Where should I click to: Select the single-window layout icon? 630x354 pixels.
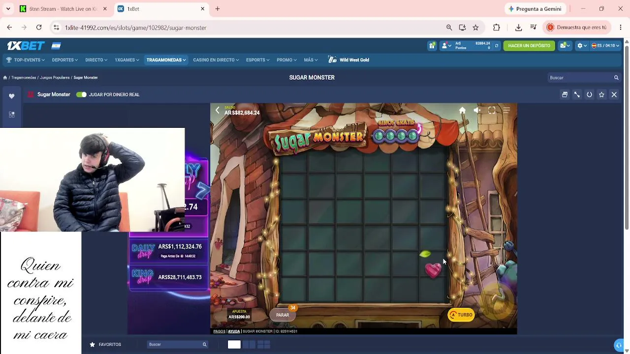[234, 345]
